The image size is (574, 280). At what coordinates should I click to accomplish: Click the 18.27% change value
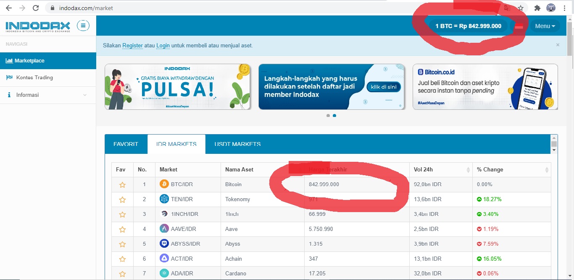pos(492,199)
